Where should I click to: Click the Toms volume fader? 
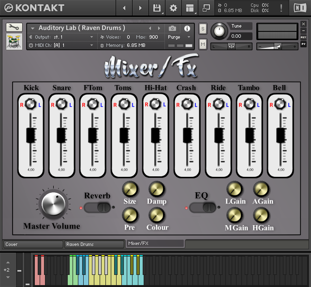coord(124,135)
